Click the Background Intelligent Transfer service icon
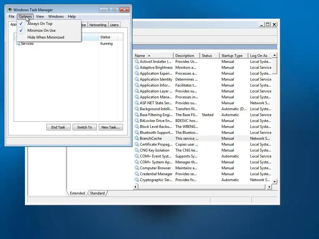319x239 pixels. coord(137,109)
